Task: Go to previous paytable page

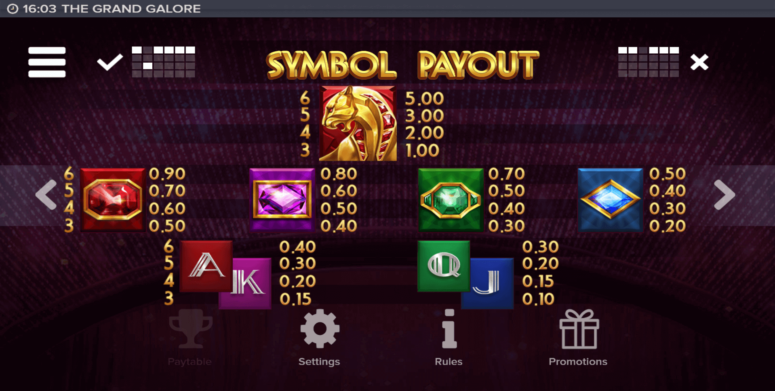Action: click(46, 195)
